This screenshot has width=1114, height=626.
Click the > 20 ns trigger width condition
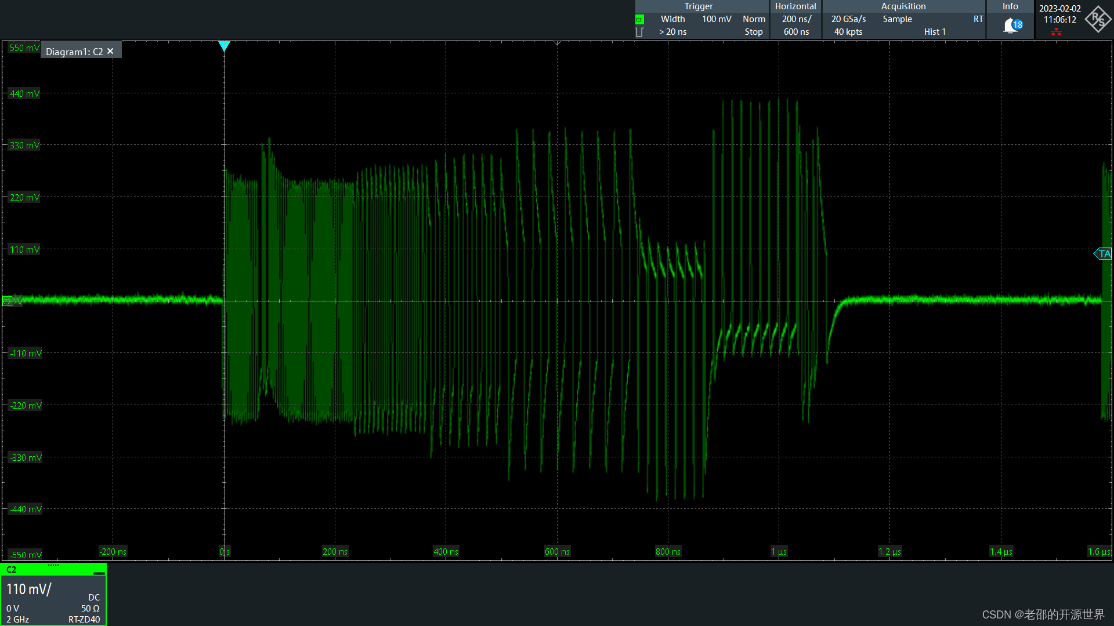[x=672, y=32]
